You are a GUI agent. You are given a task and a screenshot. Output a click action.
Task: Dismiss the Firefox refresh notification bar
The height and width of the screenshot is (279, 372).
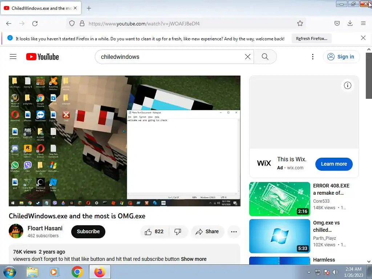coord(363,38)
